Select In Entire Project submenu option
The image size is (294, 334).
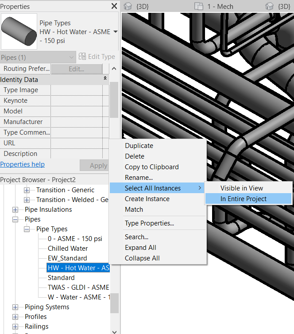click(x=244, y=199)
